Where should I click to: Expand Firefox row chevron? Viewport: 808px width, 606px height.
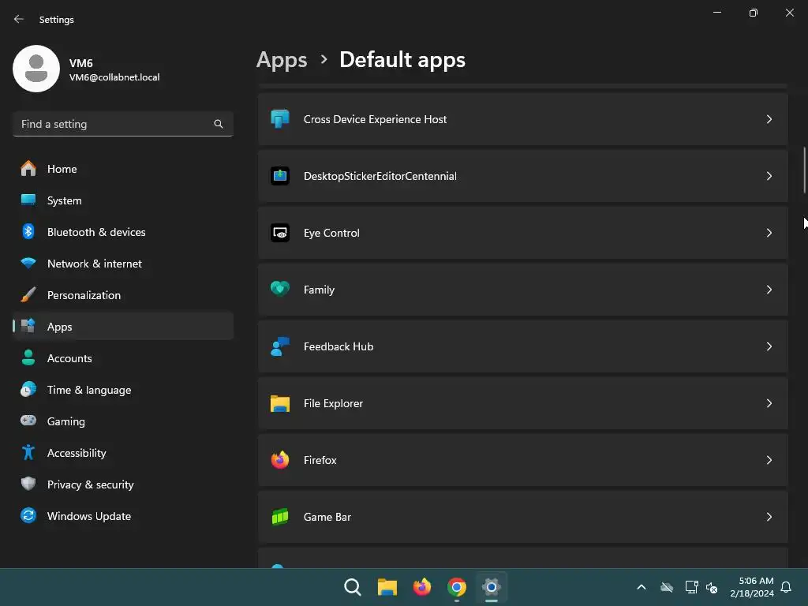769,460
